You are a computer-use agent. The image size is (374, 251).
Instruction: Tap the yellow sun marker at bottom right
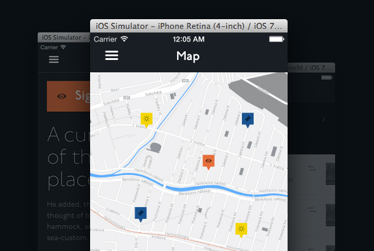[x=241, y=228]
